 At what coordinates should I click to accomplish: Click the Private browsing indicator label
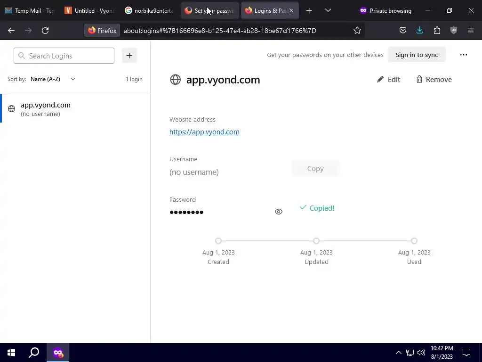tap(386, 11)
